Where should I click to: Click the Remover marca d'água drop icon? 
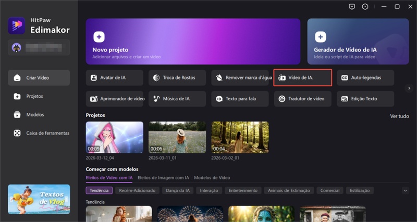tap(219, 77)
